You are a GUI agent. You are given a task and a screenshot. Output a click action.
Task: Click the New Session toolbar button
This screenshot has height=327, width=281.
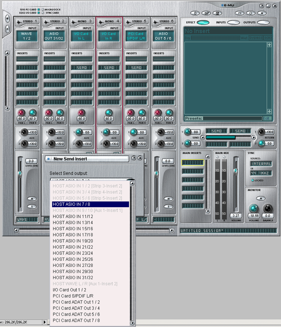(x=195, y=13)
